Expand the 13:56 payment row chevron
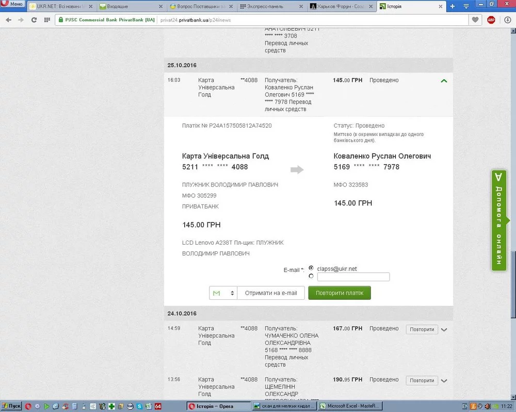516x412 pixels. tap(444, 381)
